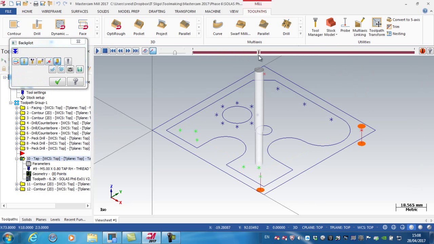
Task: Confirm Backplot with green checkmark
Action: click(58, 82)
